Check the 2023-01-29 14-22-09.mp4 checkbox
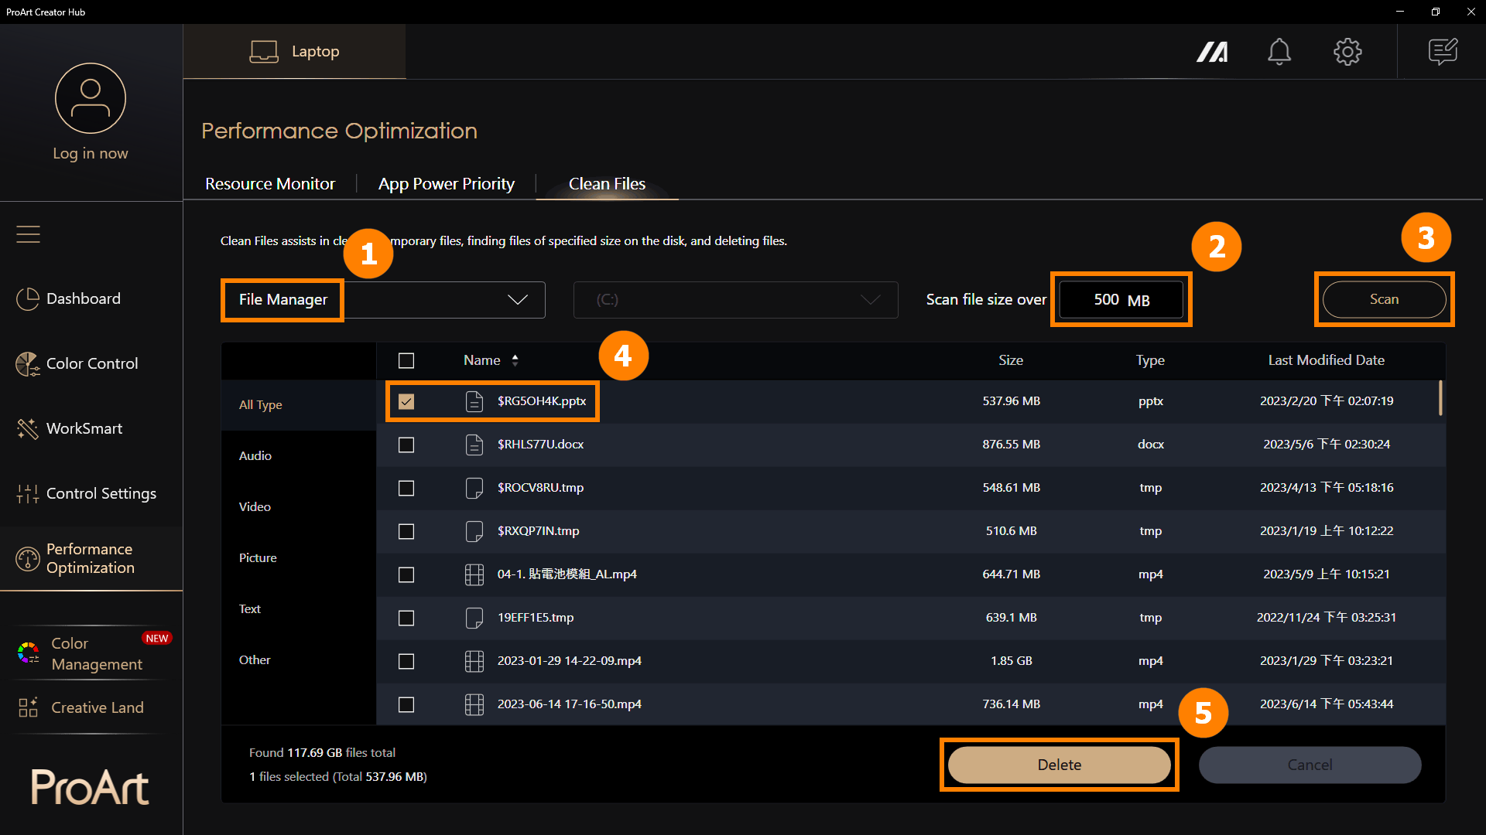Image resolution: width=1486 pixels, height=835 pixels. 406,661
